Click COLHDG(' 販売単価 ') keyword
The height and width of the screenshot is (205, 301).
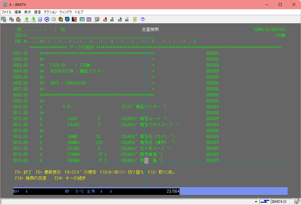point(142,154)
